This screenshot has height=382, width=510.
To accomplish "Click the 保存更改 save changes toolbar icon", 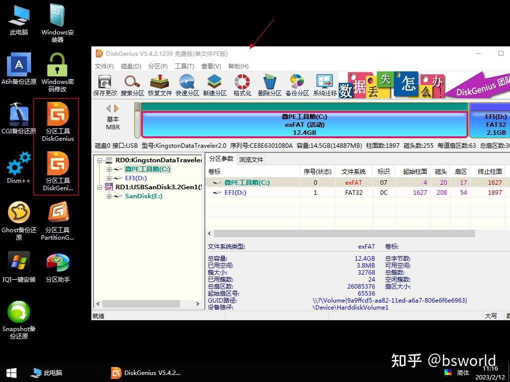I will pyautogui.click(x=105, y=85).
